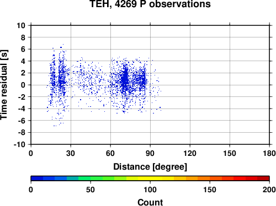Click y-axis tick label 4
Image resolution: width=276 pixels, height=206 pixels.
click(x=23, y=61)
